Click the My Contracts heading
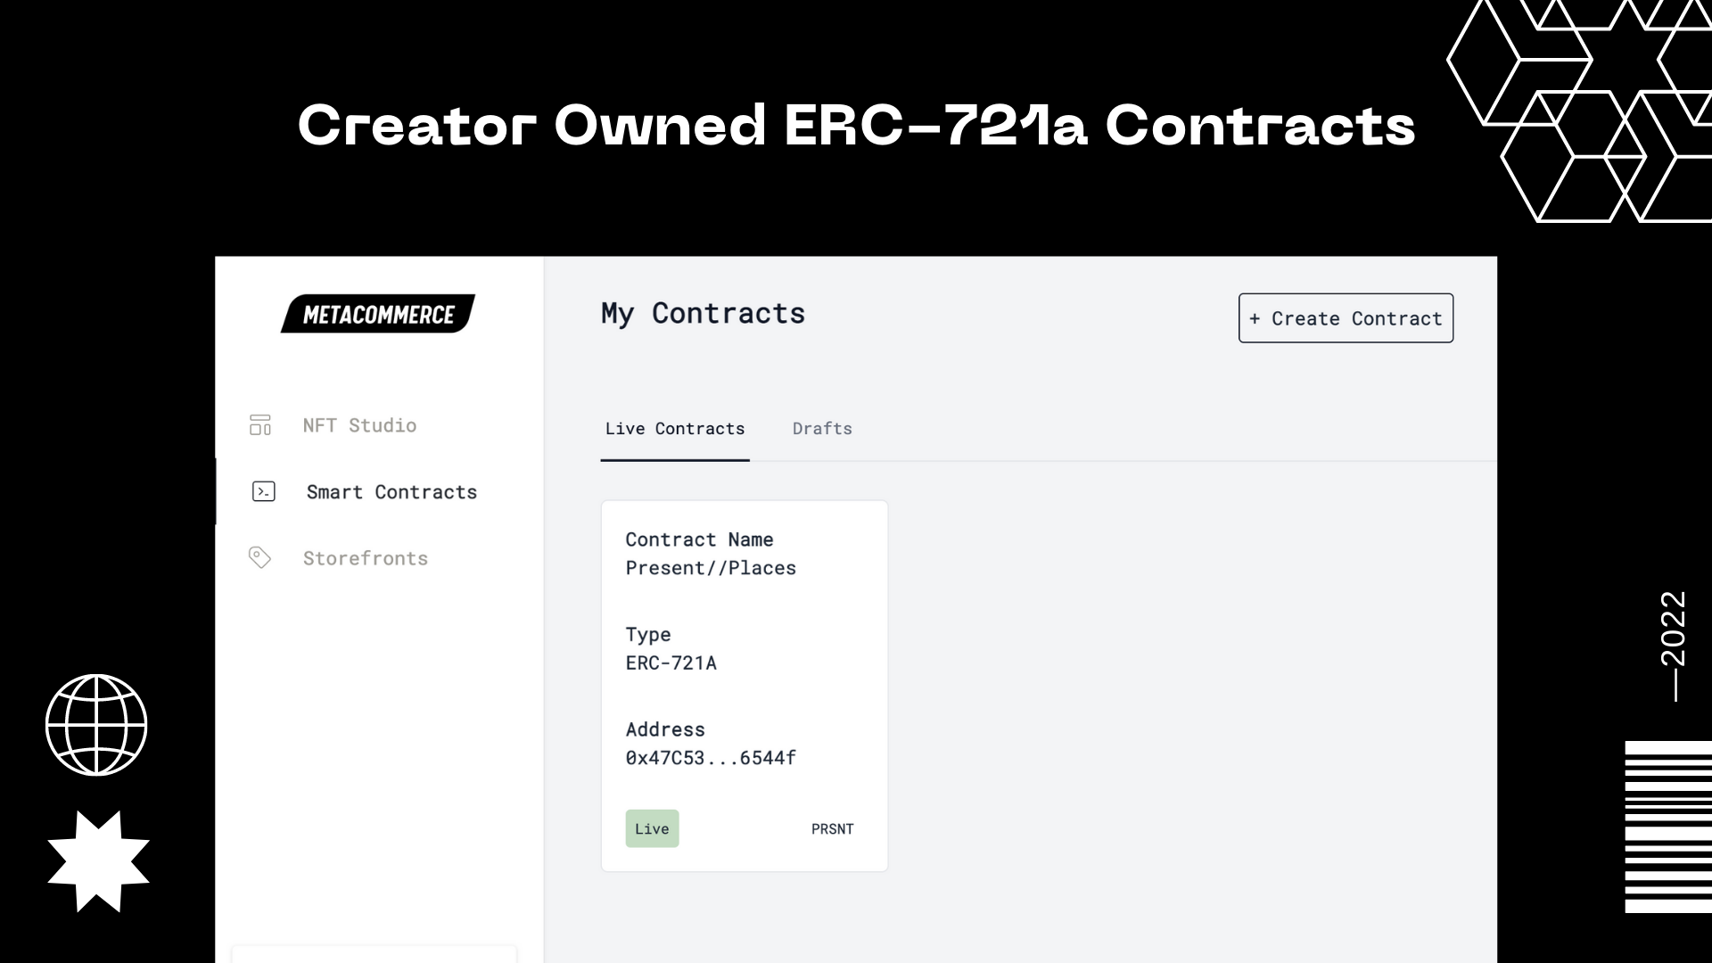The image size is (1712, 963). [703, 314]
